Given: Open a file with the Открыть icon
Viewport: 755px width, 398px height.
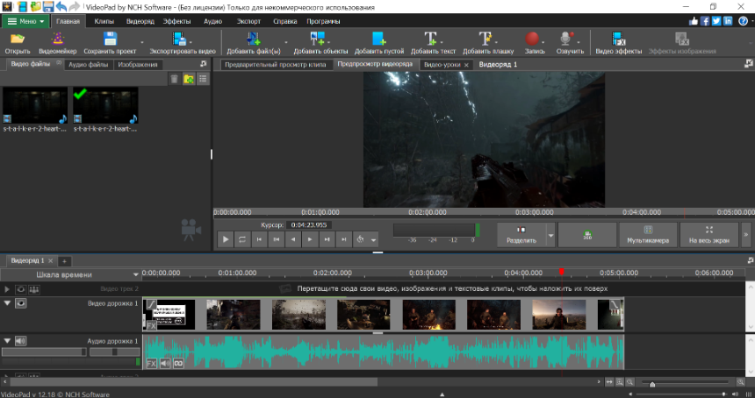Looking at the screenshot, I should [18, 39].
